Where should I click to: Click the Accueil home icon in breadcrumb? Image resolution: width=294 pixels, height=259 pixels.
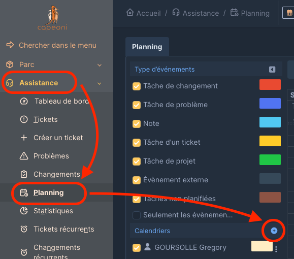click(x=130, y=13)
